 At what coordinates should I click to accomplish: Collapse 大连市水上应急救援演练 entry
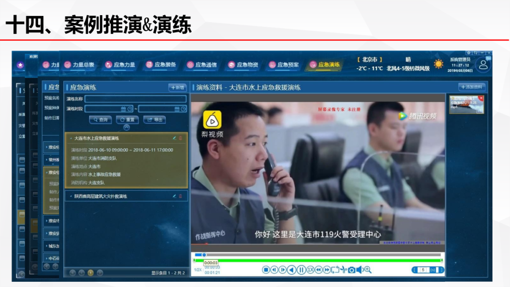(x=71, y=138)
